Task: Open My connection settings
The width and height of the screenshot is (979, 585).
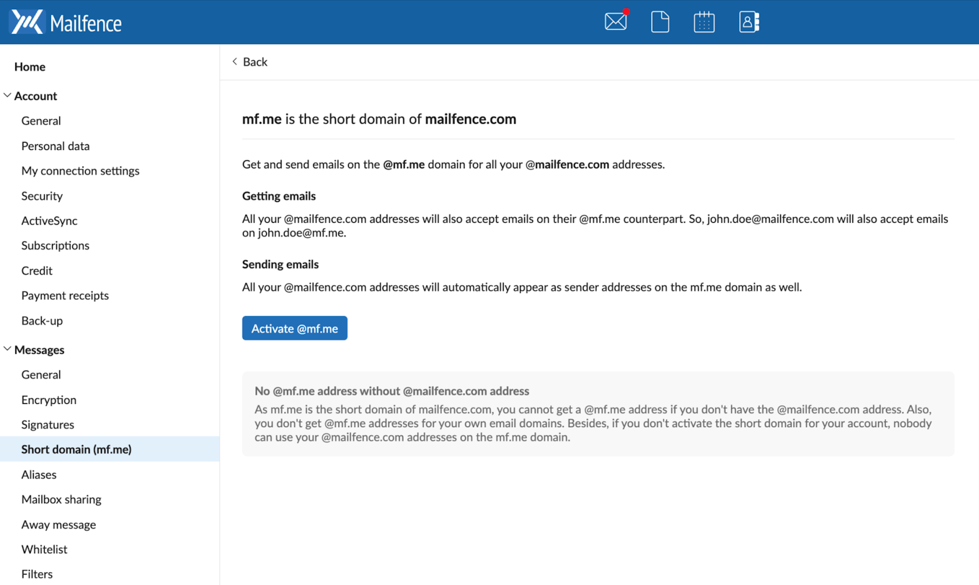Action: click(x=80, y=171)
